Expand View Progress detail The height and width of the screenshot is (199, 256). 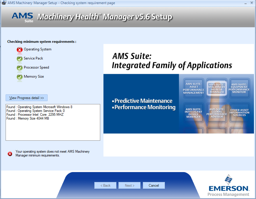[27, 98]
